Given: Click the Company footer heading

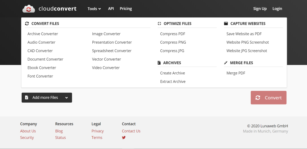Looking at the screenshot, I should (29, 124).
